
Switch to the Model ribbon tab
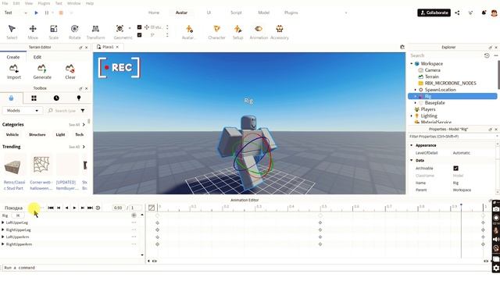point(264,12)
